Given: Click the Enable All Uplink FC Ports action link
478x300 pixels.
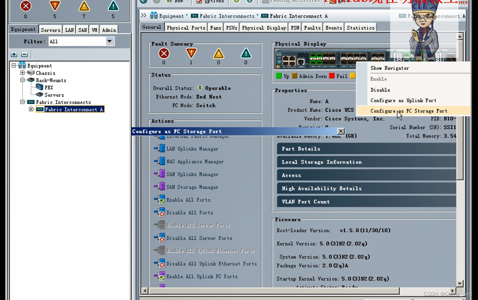Looking at the screenshot, I should click(202, 276).
